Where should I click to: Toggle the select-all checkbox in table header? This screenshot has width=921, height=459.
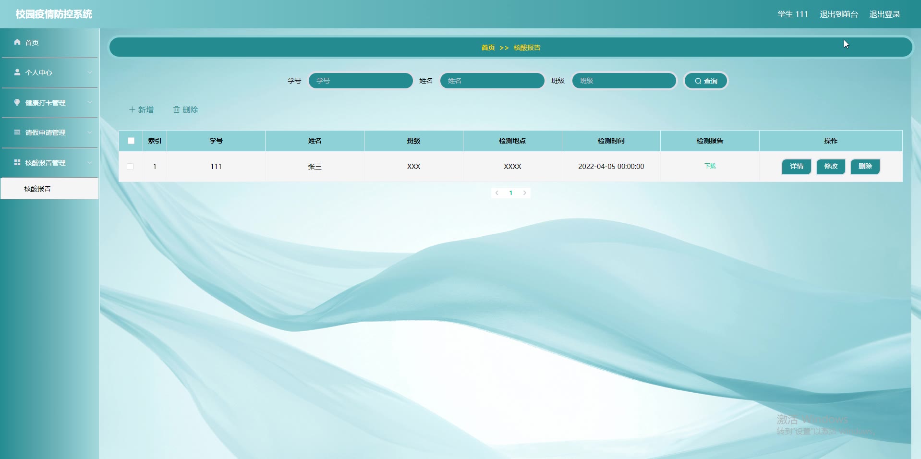[x=131, y=141]
